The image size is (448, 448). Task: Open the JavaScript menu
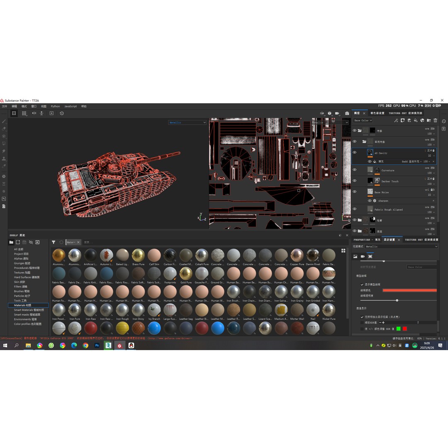(70, 106)
